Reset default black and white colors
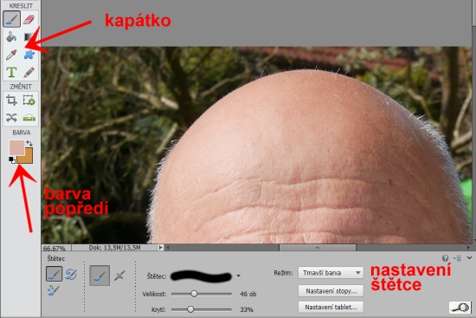The height and width of the screenshot is (318, 476). coord(12,160)
